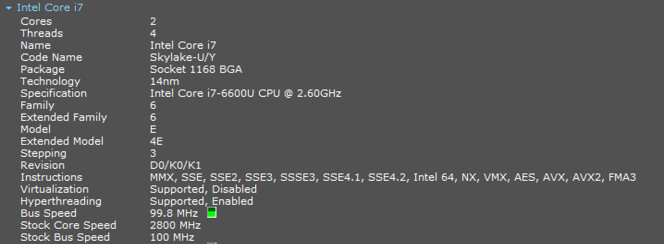664x244 pixels.
Task: Select the Socket 1168 BGA package value
Action: point(196,69)
